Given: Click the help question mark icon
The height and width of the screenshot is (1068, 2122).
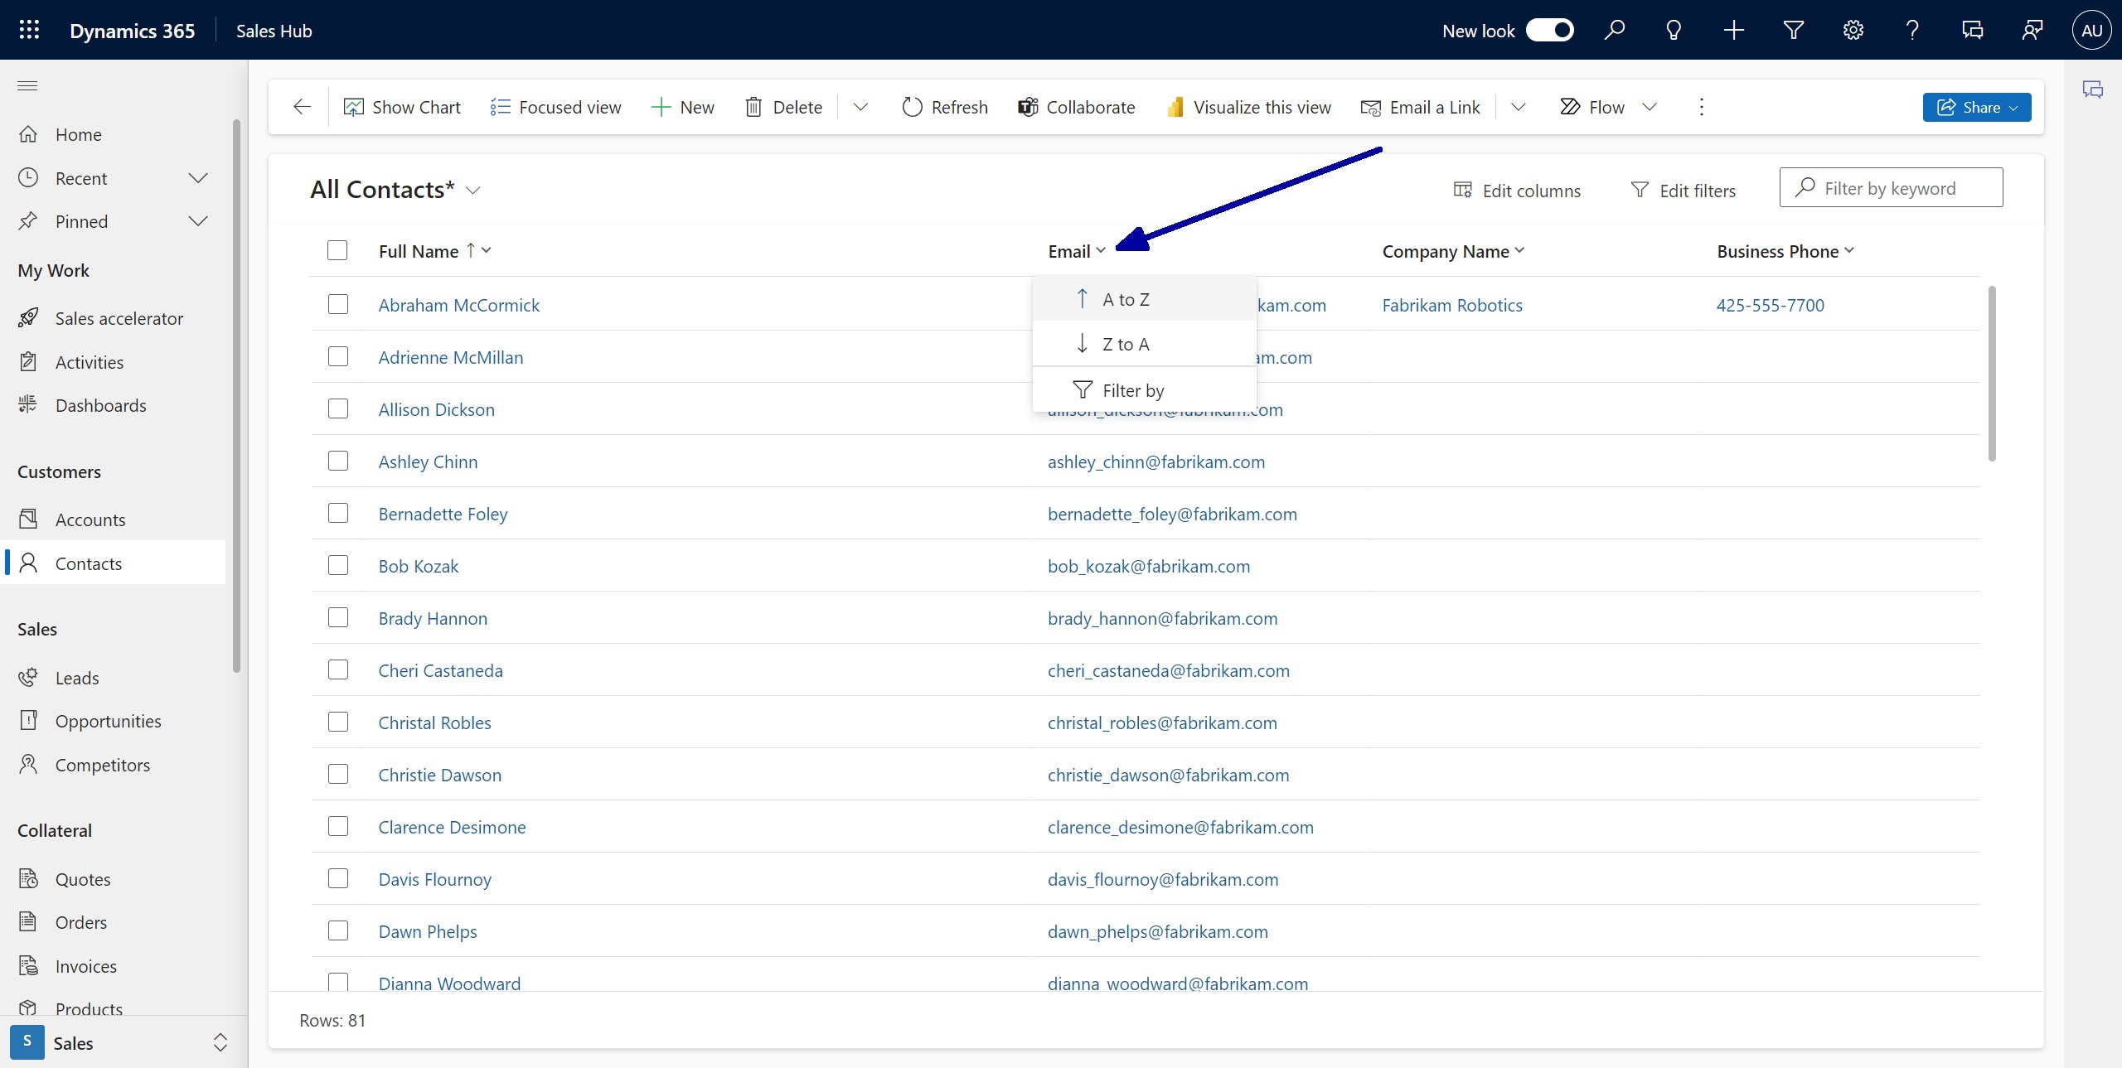Looking at the screenshot, I should click(1912, 31).
